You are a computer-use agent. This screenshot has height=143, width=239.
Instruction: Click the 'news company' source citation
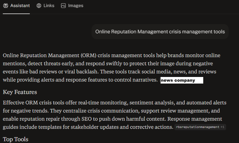click(x=182, y=80)
